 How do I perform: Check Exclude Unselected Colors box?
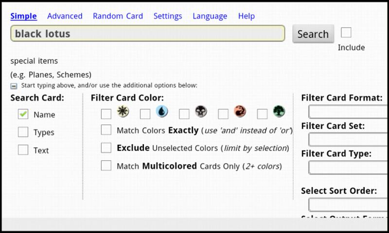click(x=106, y=148)
